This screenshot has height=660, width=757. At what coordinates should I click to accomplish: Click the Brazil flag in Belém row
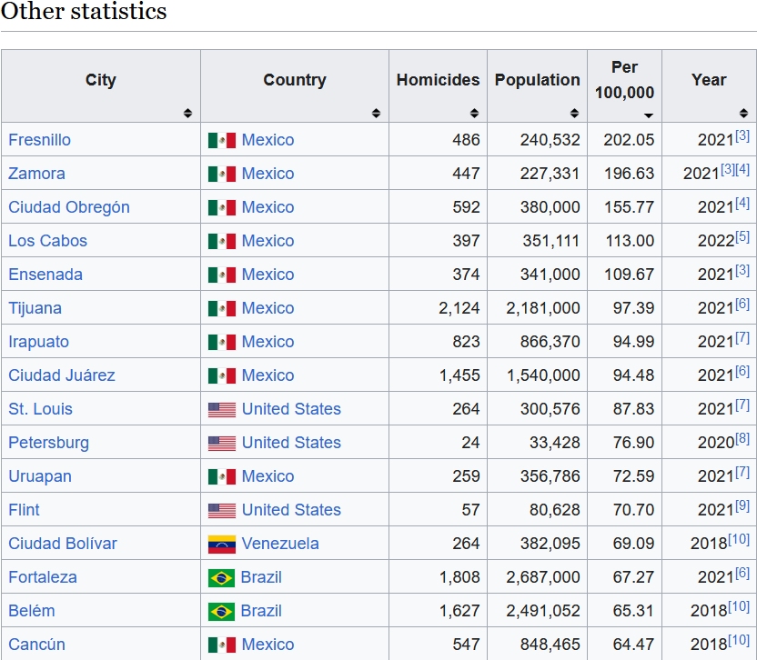tap(222, 612)
